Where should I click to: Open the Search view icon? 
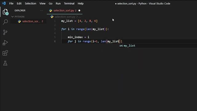click(5, 22)
